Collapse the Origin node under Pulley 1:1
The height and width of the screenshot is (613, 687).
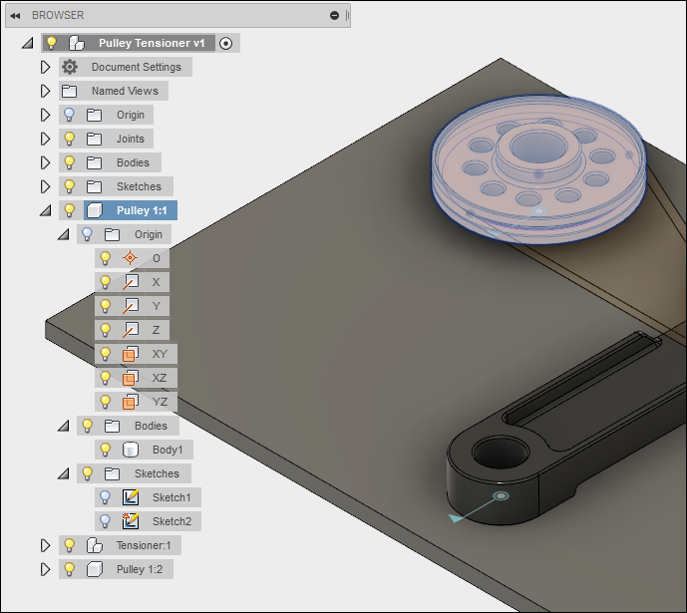click(64, 234)
